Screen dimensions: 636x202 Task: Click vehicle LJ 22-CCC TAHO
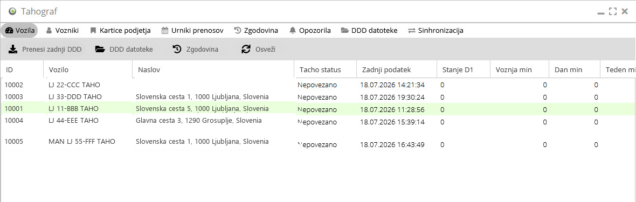tap(74, 85)
